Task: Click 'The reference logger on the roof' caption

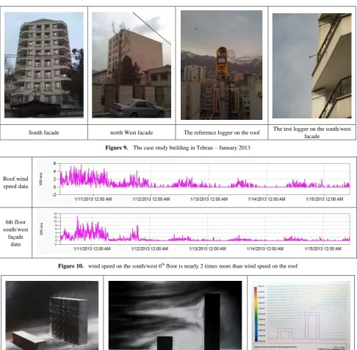Action: coord(222,132)
